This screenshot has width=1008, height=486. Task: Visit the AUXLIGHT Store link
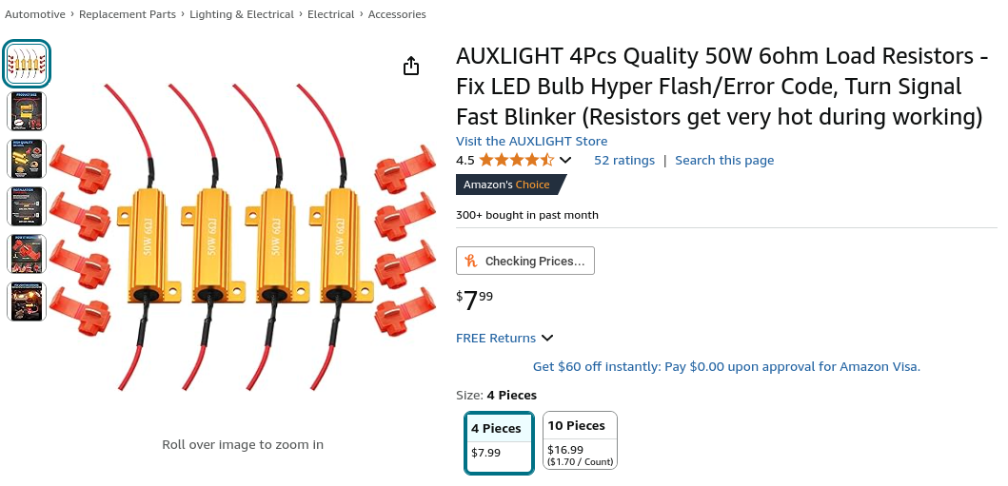click(x=531, y=141)
